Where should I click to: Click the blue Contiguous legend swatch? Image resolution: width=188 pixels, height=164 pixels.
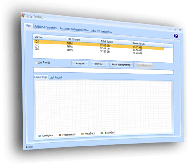(39, 136)
